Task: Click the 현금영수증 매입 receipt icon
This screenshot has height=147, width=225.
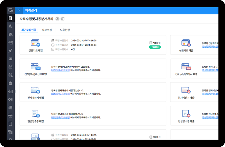Action: point(36,114)
